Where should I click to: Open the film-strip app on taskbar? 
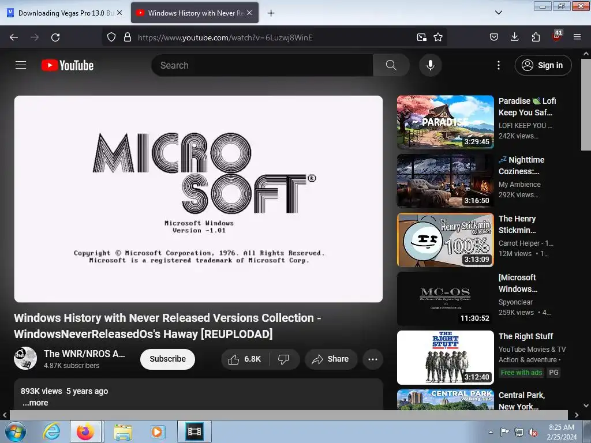[194, 431]
